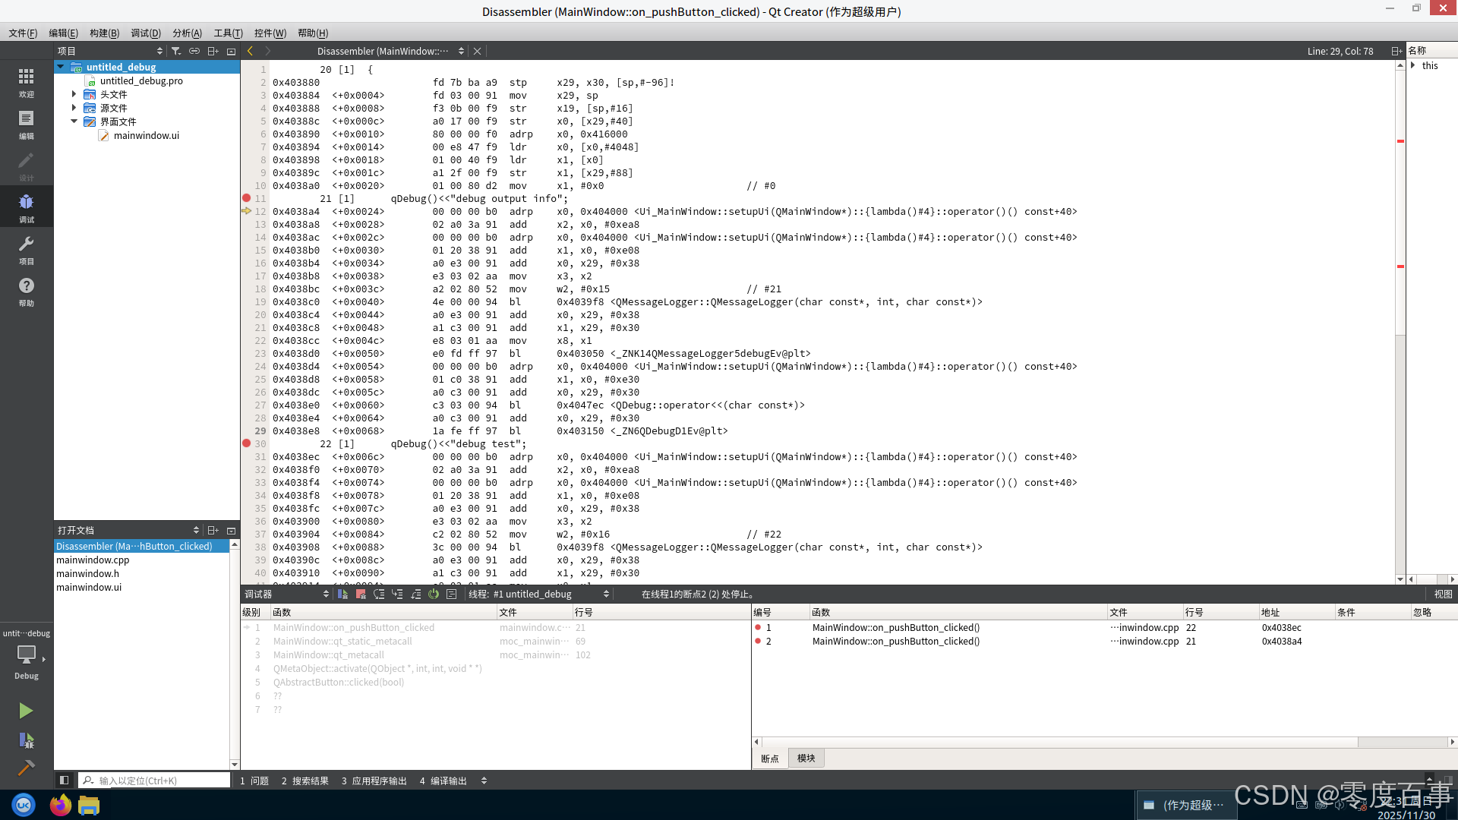This screenshot has height=820, width=1458.
Task: Click the filter icon in the project panel
Action: (176, 51)
